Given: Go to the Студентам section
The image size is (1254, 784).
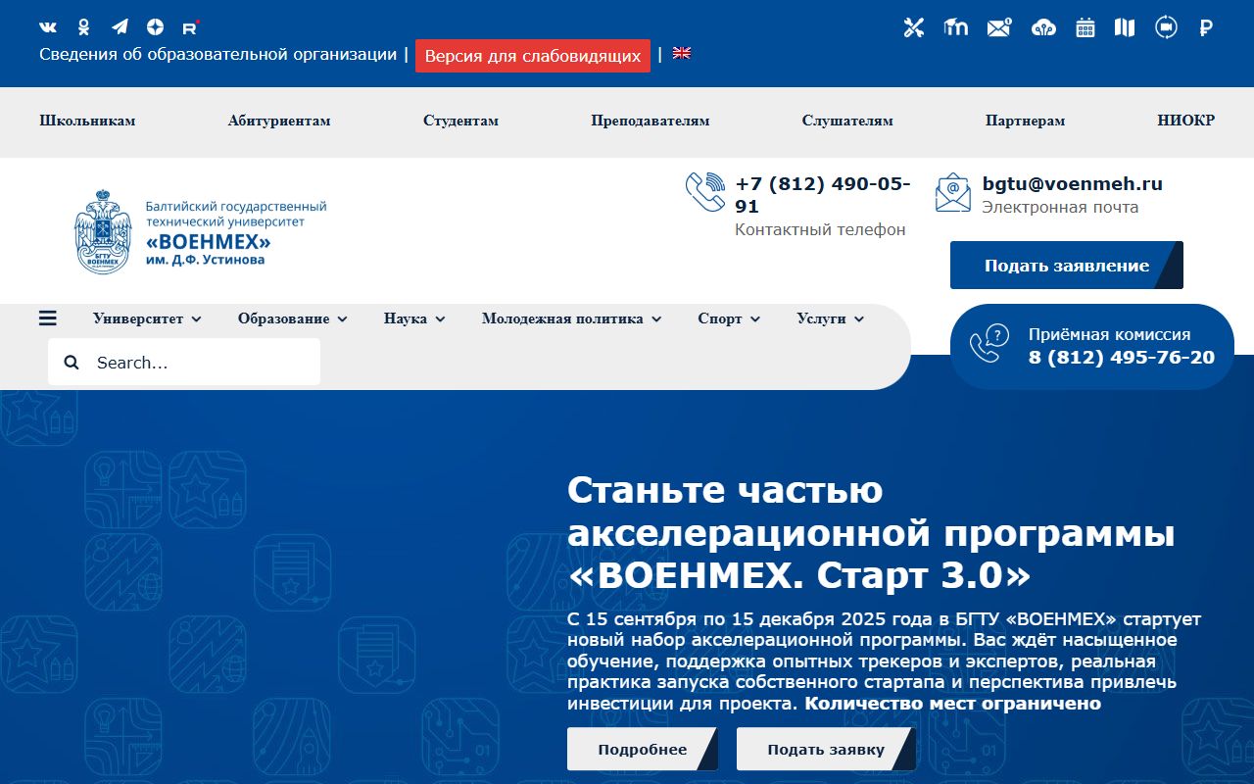Looking at the screenshot, I should pos(460,122).
